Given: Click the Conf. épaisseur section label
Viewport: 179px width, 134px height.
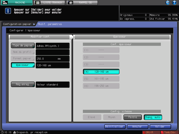Looking at the screenshot, I should pyautogui.click(x=122, y=44).
